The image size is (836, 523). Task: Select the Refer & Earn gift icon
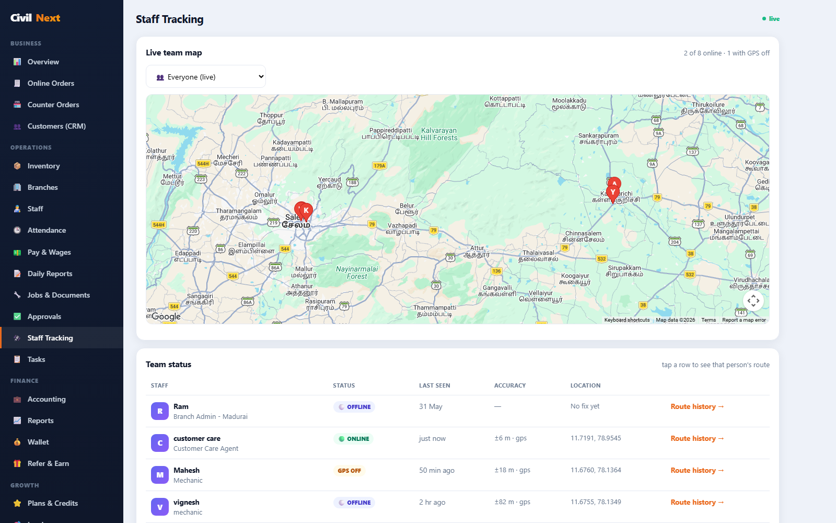[x=17, y=463]
